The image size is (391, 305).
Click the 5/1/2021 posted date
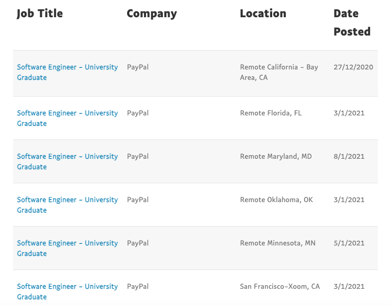[349, 243]
